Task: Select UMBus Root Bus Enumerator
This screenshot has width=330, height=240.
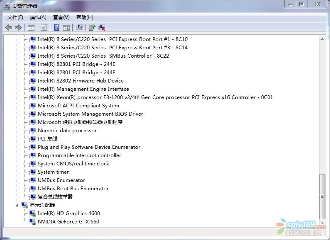Action: (73, 189)
